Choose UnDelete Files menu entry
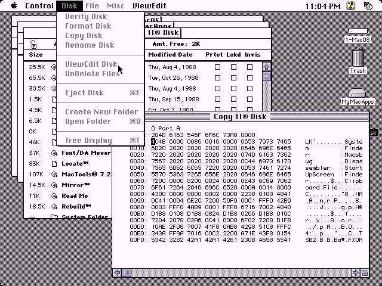Screen dimensions: 382x286 (x=100, y=74)
